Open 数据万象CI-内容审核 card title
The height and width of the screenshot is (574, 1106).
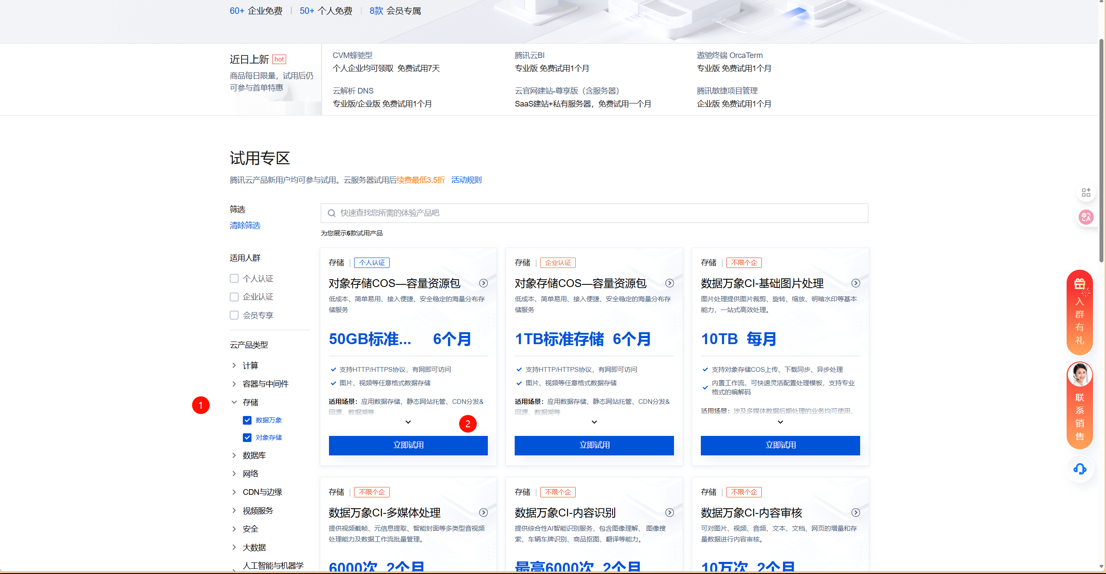click(751, 513)
